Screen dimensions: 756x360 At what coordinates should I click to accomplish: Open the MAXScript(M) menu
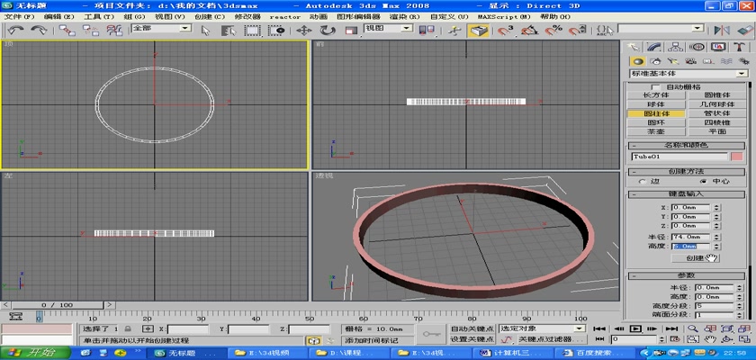504,16
